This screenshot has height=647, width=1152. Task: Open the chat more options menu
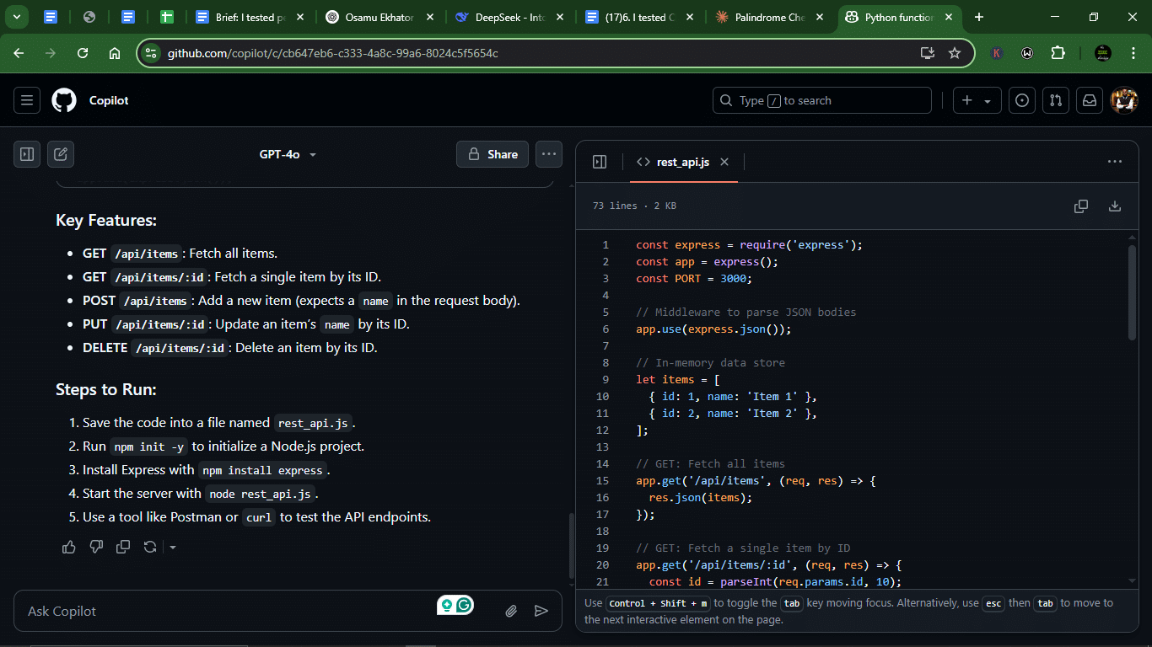point(549,154)
